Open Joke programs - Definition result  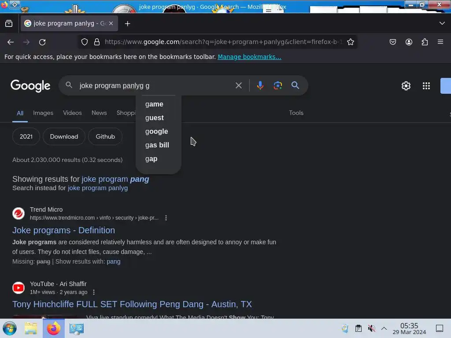63,230
